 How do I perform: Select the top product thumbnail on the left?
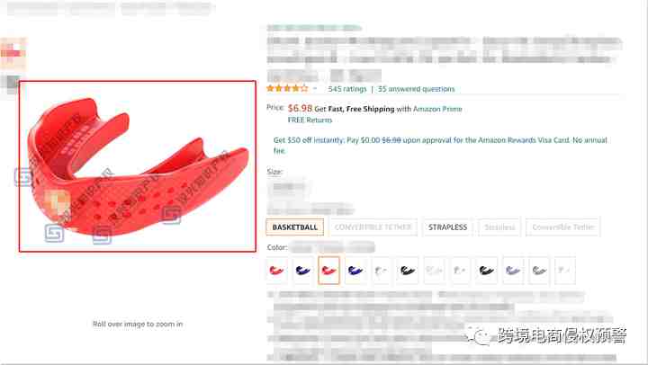click(13, 53)
